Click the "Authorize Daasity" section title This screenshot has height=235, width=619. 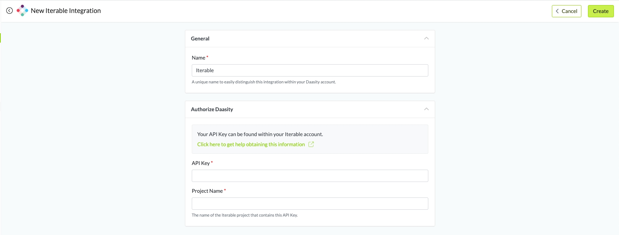click(212, 109)
